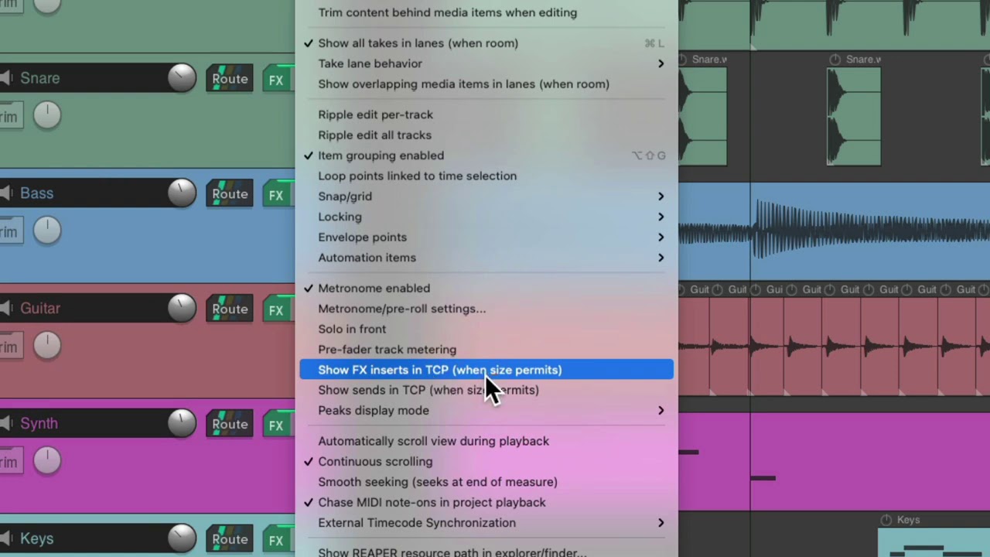The width and height of the screenshot is (990, 557).
Task: Toggle mute speaker icon on Synth track
Action: [6, 424]
